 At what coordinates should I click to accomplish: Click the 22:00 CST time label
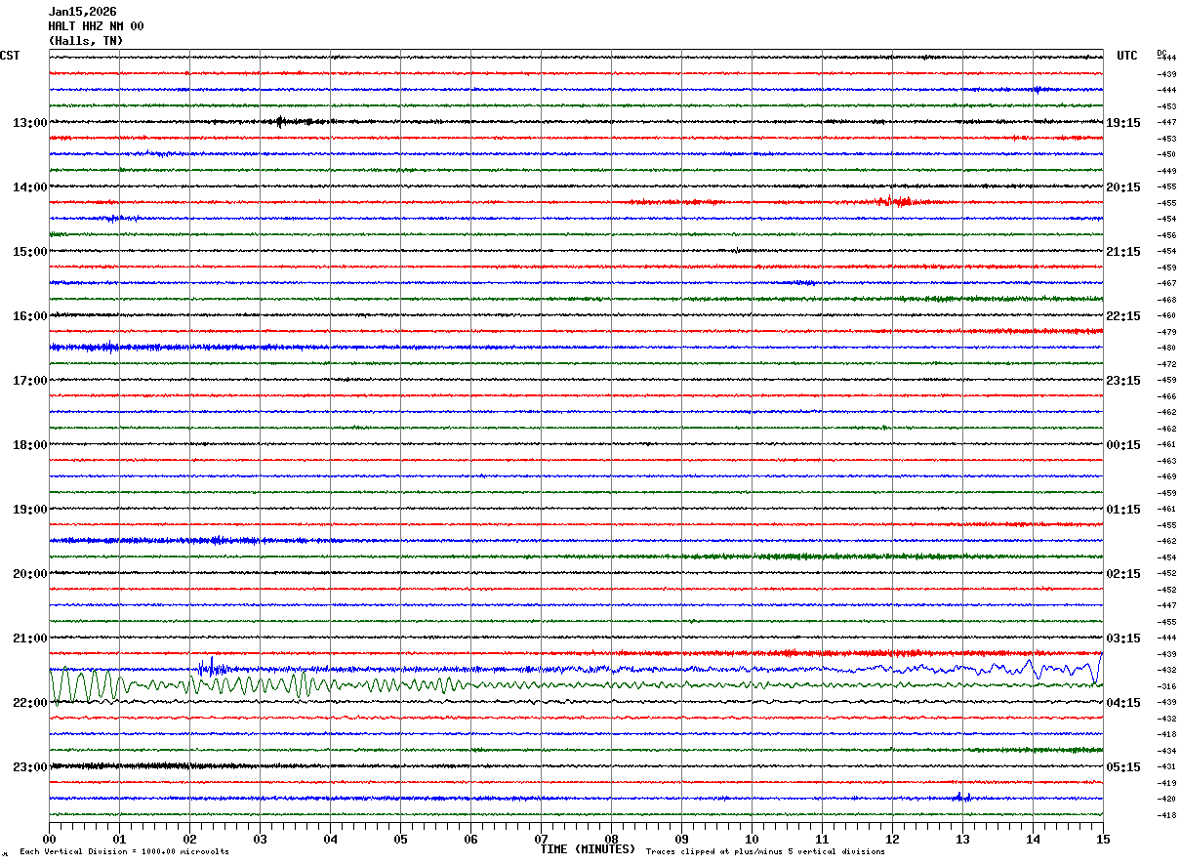pos(29,702)
